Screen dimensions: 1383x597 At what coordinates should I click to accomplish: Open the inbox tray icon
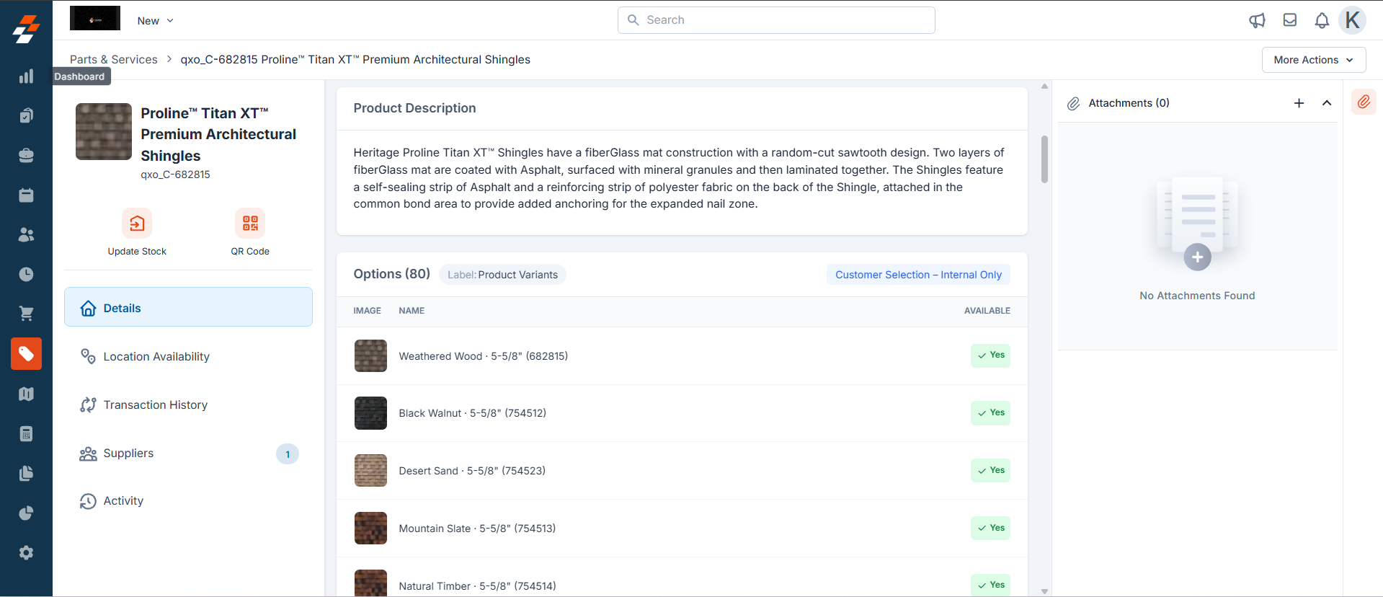(x=1290, y=20)
